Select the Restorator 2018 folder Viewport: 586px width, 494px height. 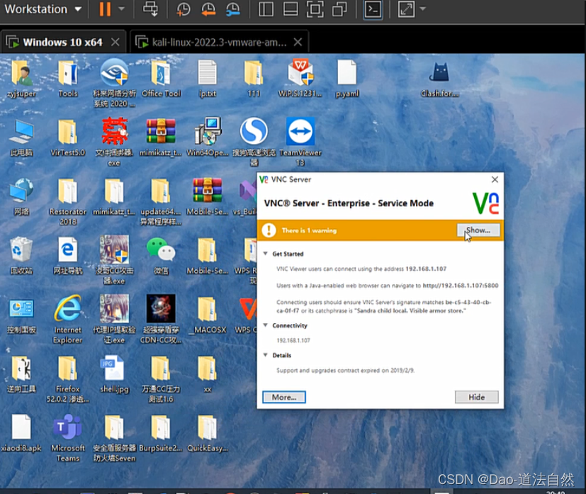[x=67, y=202]
